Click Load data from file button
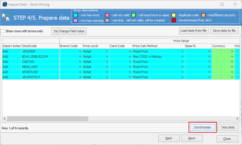 point(194,31)
